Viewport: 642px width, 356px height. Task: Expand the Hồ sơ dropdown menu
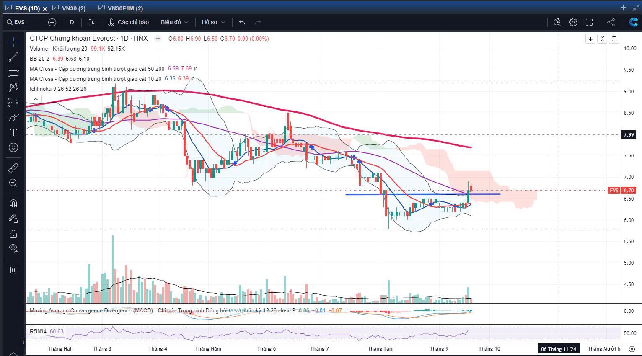[213, 22]
